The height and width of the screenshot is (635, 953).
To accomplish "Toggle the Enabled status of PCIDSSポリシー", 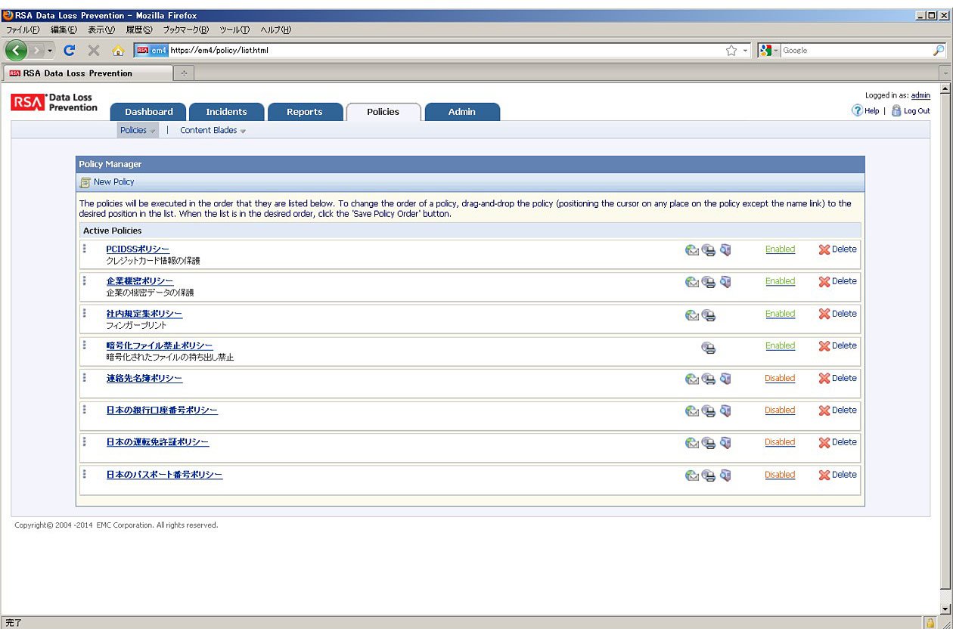I will [780, 249].
